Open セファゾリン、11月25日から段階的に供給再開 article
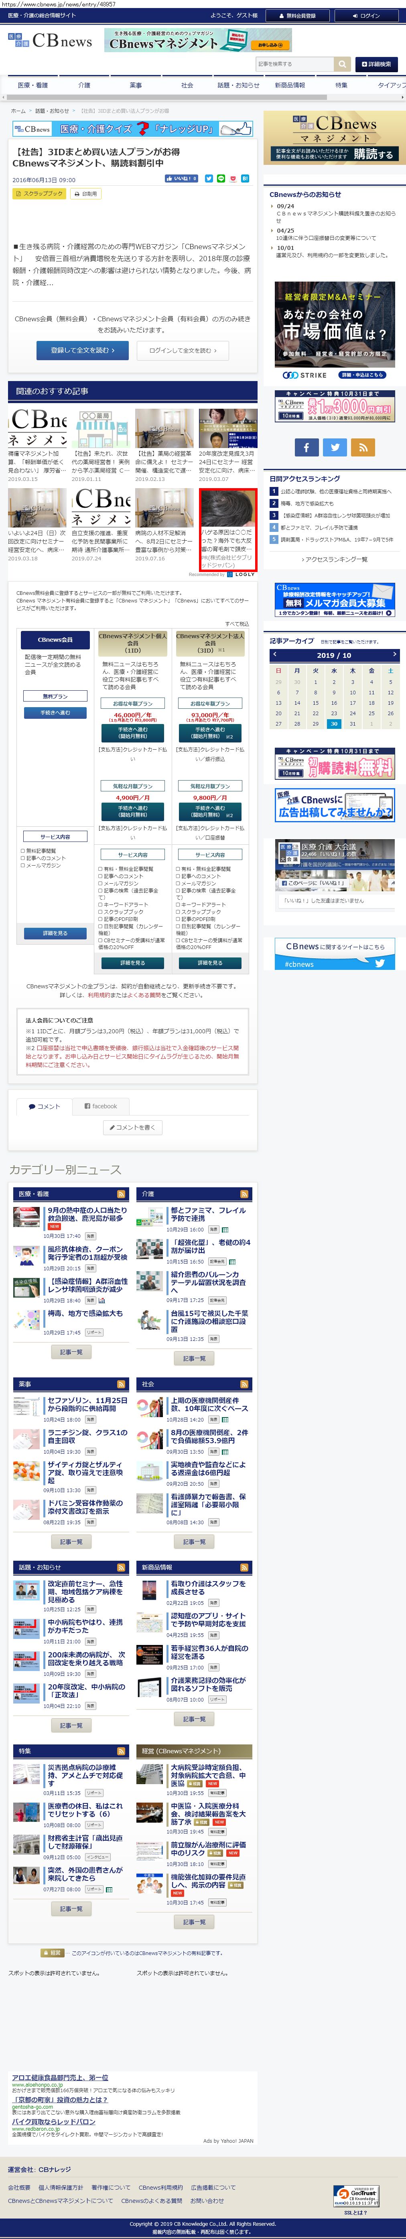The width and height of the screenshot is (406, 2239). tap(87, 1405)
